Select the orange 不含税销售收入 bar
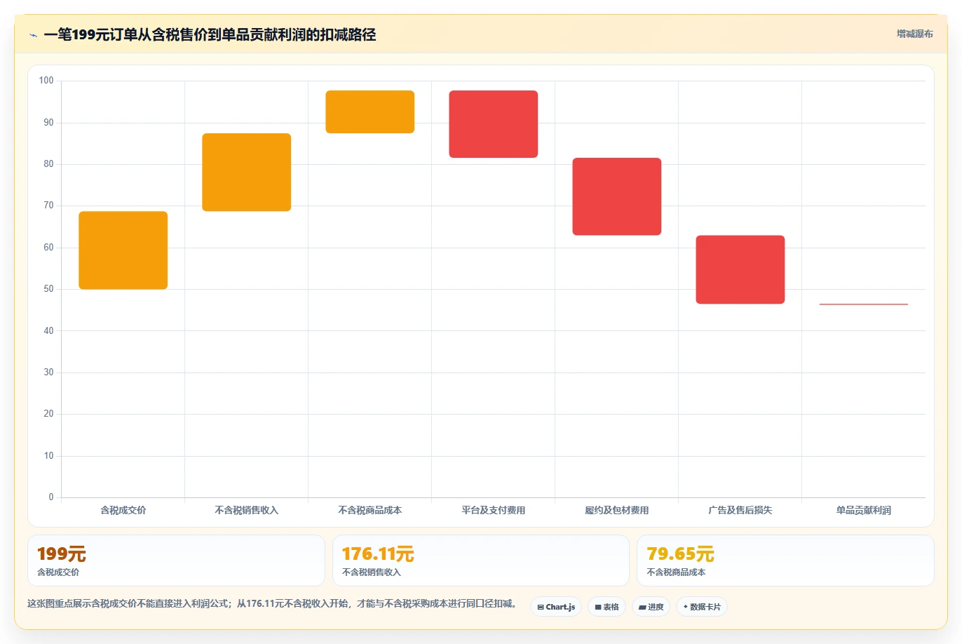Viewport: 962px width, 644px height. (247, 172)
